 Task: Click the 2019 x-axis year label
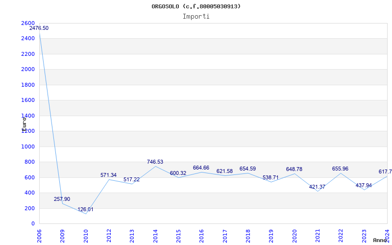[x=271, y=236]
